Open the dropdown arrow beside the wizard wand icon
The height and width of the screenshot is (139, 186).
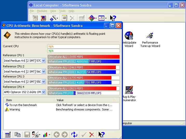[x=57, y=18]
